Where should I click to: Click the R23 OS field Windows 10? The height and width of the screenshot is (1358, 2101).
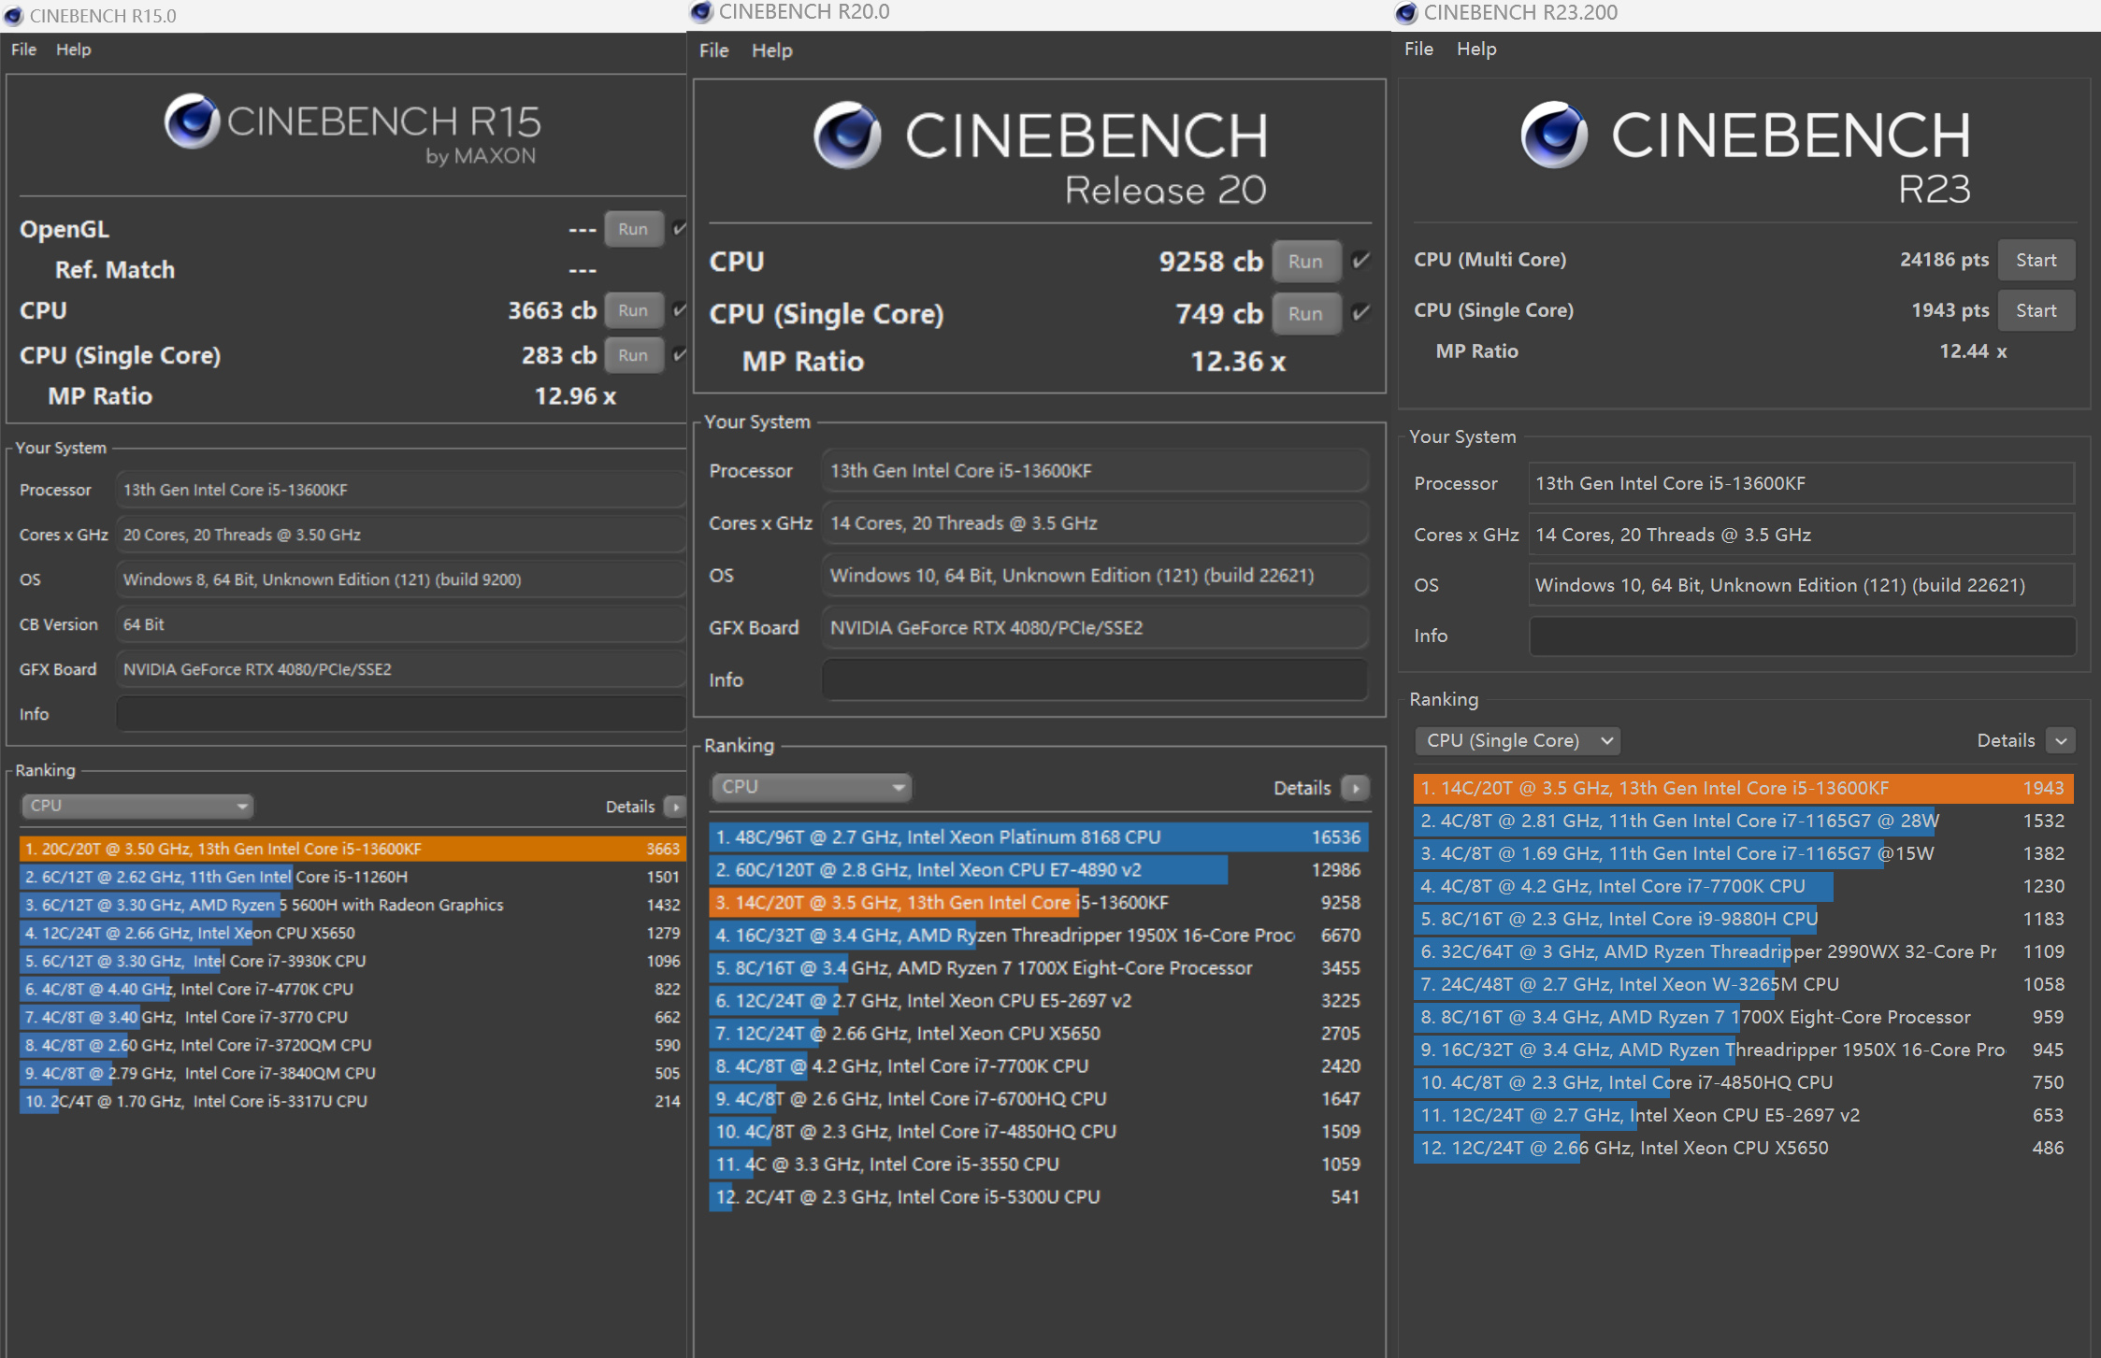tap(1802, 585)
